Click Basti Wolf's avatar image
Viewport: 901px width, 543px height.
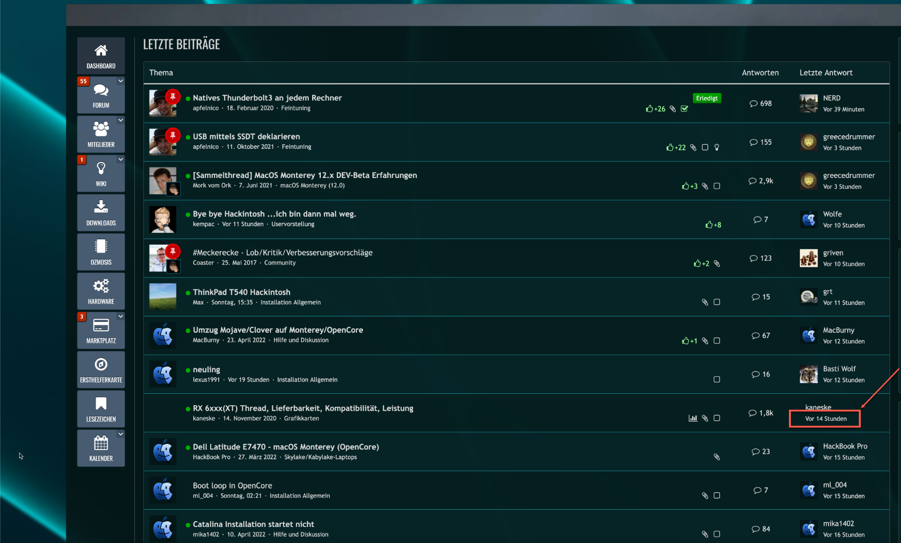pos(808,374)
